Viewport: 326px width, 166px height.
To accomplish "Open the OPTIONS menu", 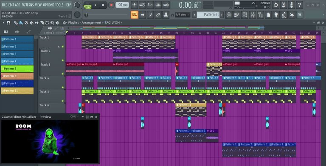I will pyautogui.click(x=48, y=5).
